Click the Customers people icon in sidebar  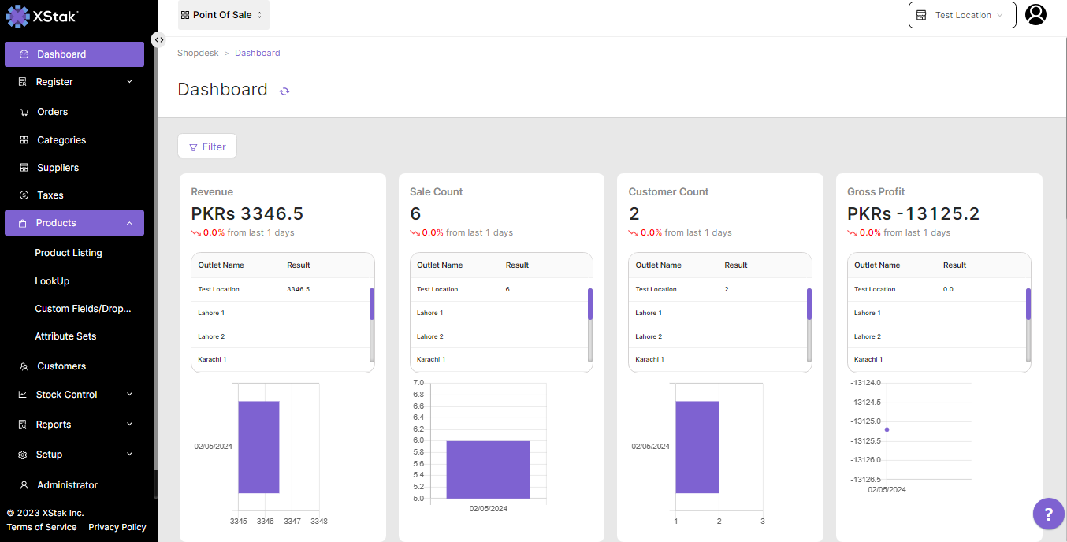coord(24,366)
